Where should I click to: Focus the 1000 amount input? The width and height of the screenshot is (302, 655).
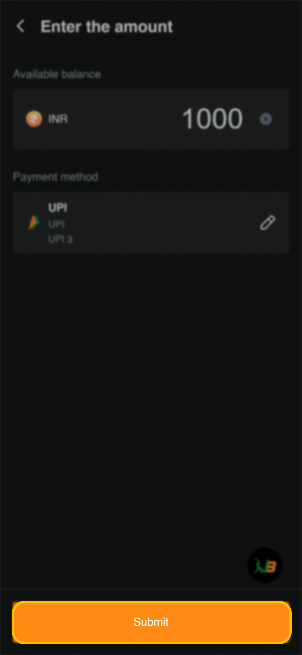click(x=212, y=119)
